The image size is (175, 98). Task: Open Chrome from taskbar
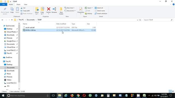click(78, 96)
